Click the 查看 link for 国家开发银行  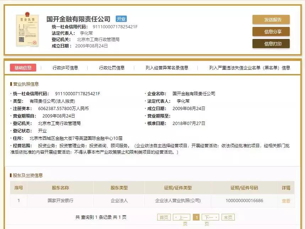[x=286, y=200]
